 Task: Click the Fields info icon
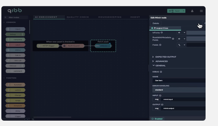[x=160, y=45]
